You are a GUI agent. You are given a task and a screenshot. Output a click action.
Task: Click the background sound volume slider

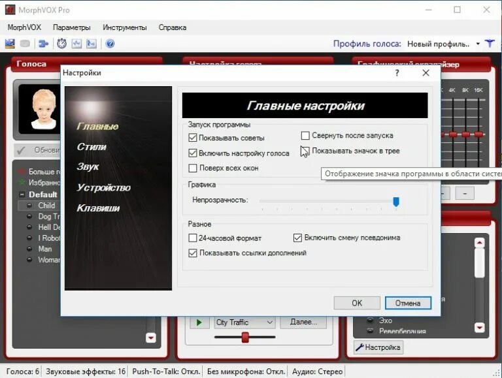[245, 337]
